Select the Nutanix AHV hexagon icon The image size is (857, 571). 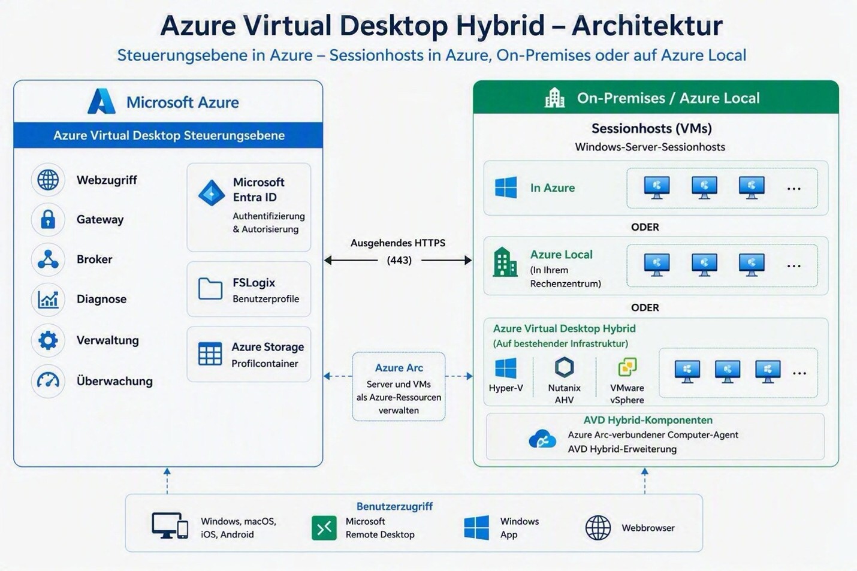[564, 367]
